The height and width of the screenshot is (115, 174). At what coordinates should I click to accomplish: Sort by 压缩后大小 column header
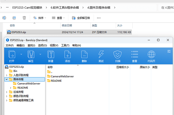coord(122,67)
